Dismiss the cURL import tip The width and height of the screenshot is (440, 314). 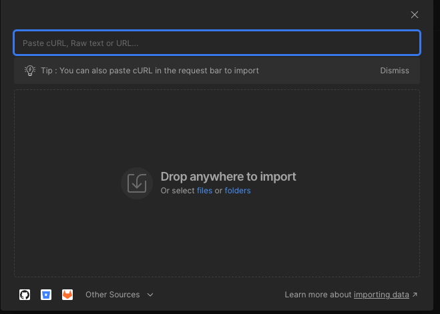point(395,71)
